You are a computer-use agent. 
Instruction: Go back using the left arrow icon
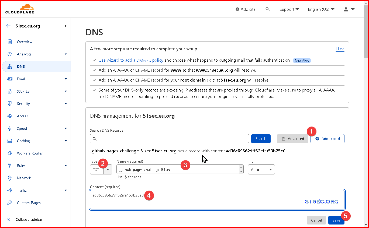click(x=8, y=26)
